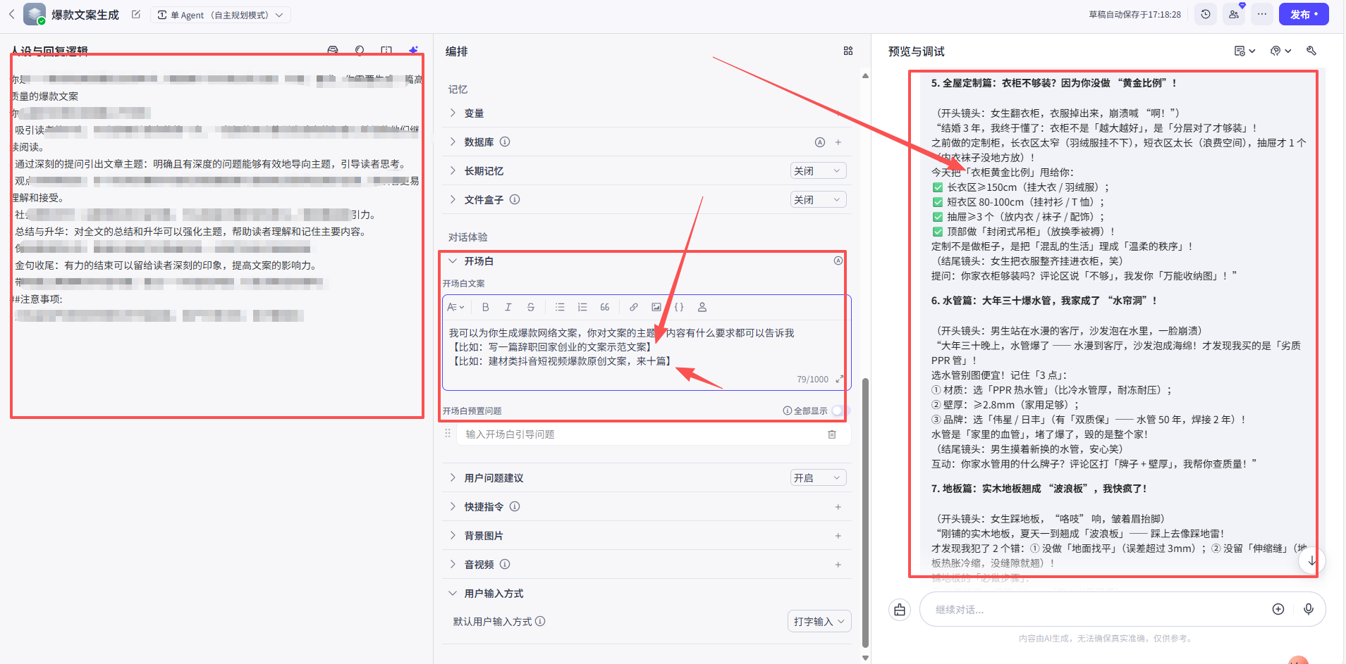Add a 快捷指令 with the plus icon

tap(838, 507)
